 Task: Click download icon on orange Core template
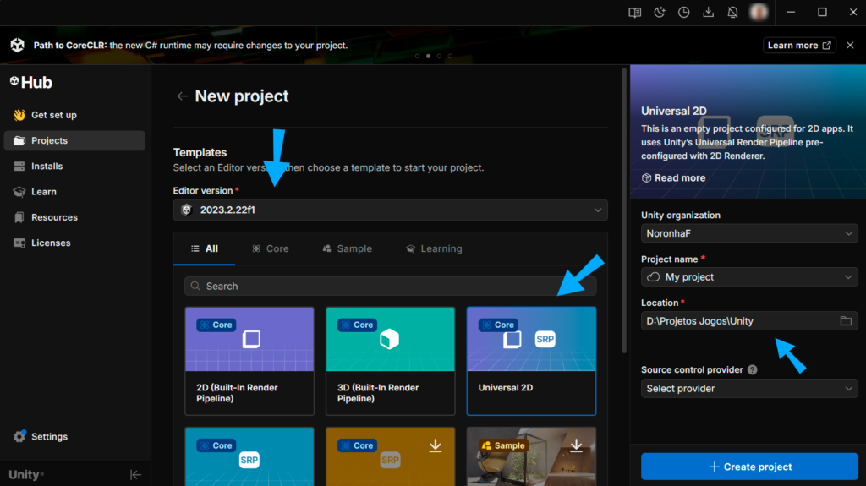[436, 445]
